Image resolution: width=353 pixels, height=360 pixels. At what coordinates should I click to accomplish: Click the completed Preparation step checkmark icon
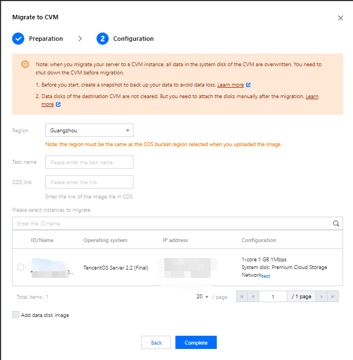pos(18,39)
